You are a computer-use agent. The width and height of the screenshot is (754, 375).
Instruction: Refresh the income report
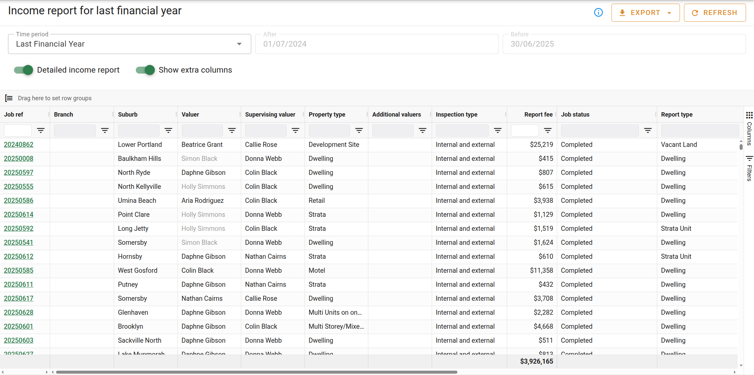pos(715,13)
